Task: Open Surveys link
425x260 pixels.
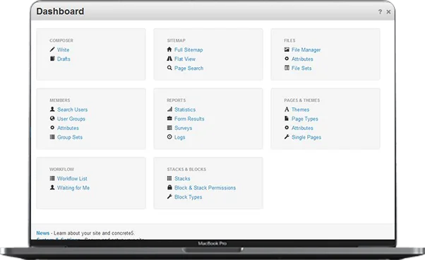Action: coord(184,128)
